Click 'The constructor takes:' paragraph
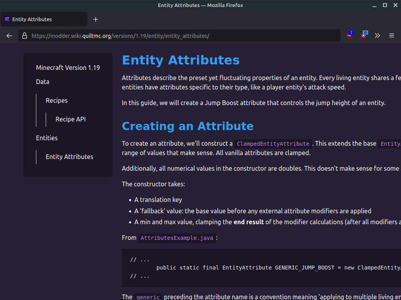This screenshot has width=401, height=300. (x=153, y=184)
